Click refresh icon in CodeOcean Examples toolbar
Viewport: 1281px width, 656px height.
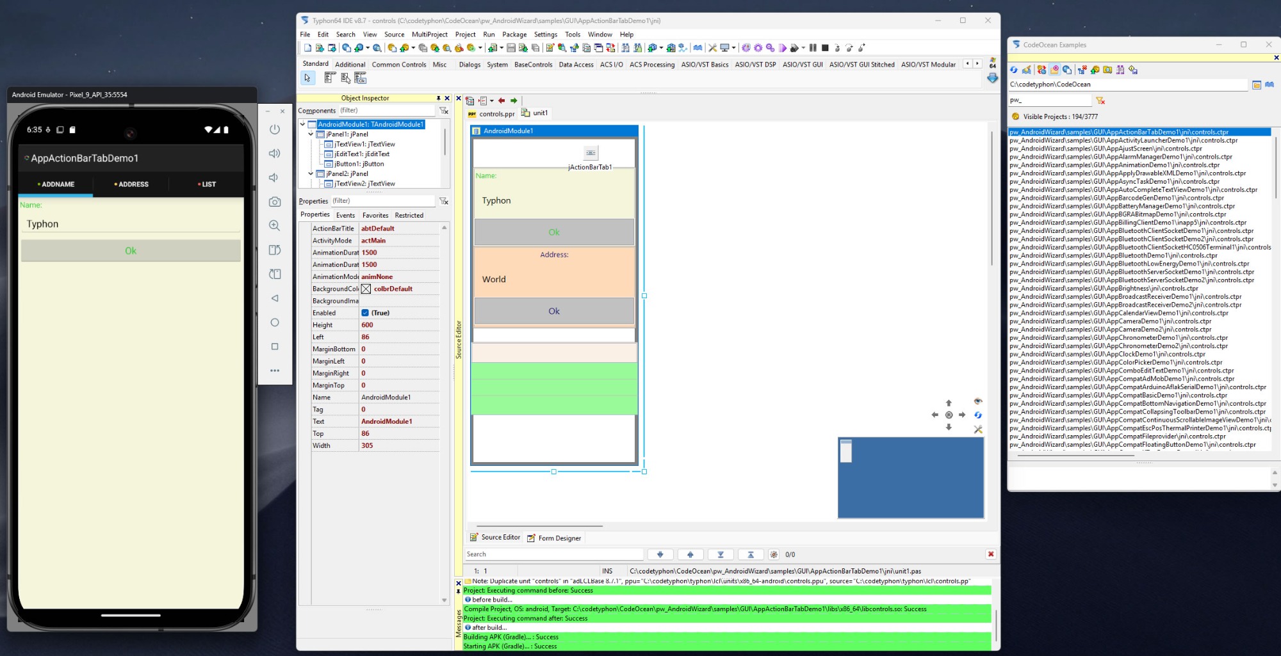[1014, 70]
